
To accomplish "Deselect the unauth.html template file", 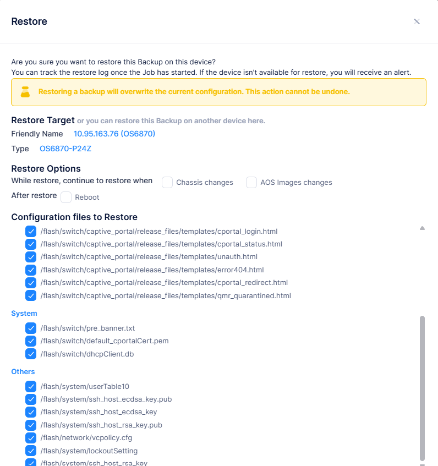I will pos(31,257).
